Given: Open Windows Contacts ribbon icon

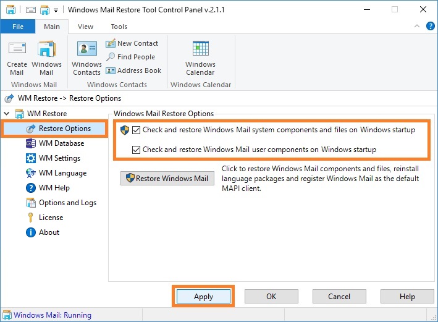Looking at the screenshot, I should click(x=87, y=49).
